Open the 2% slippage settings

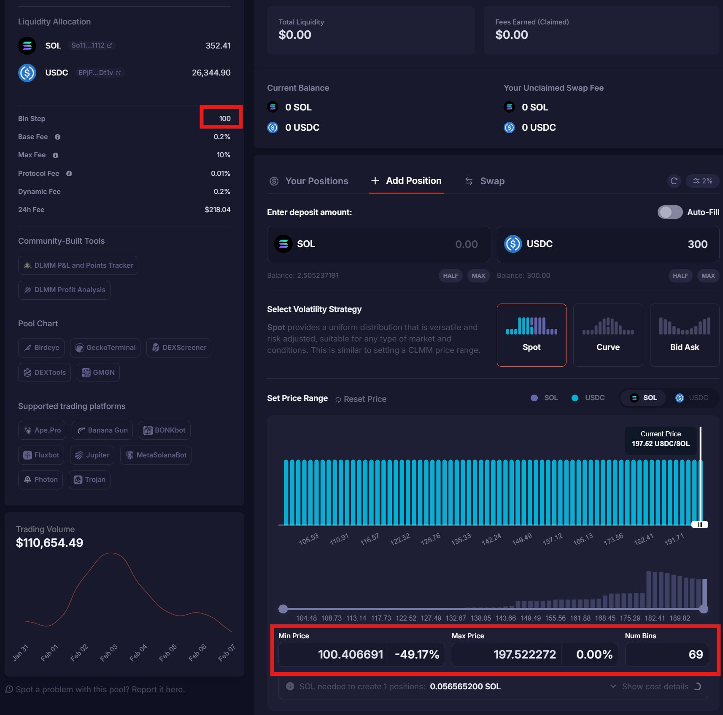click(x=703, y=181)
